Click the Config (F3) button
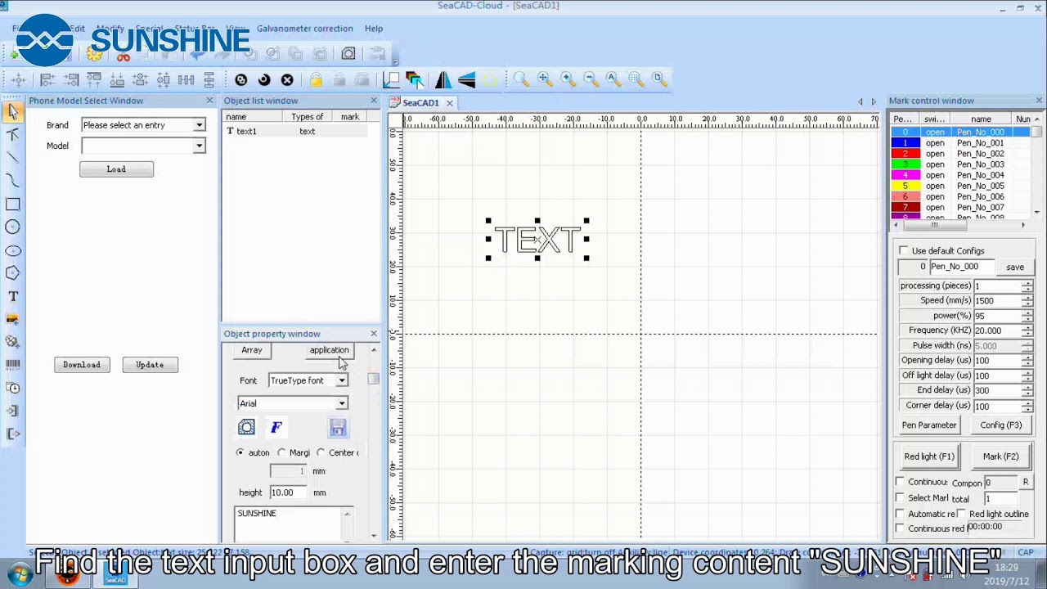 [x=1000, y=425]
